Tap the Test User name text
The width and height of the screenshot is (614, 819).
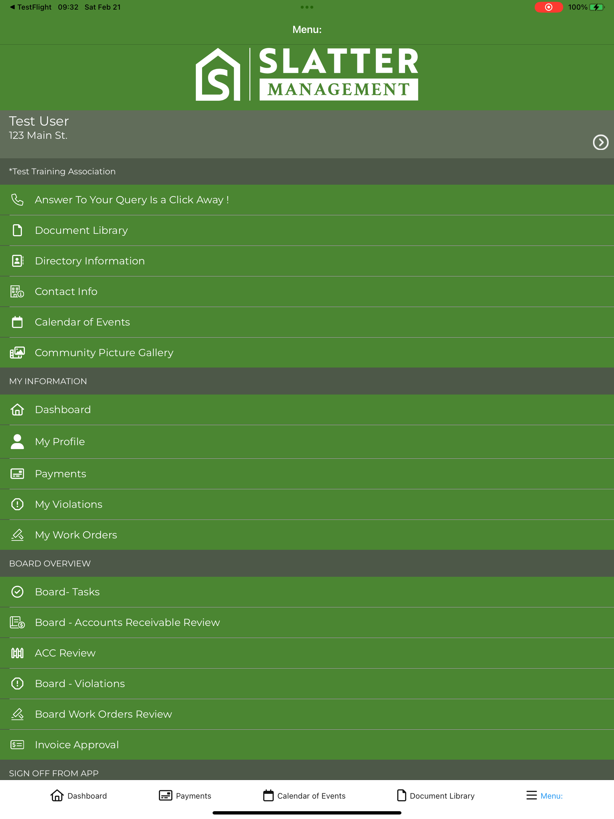tap(39, 121)
